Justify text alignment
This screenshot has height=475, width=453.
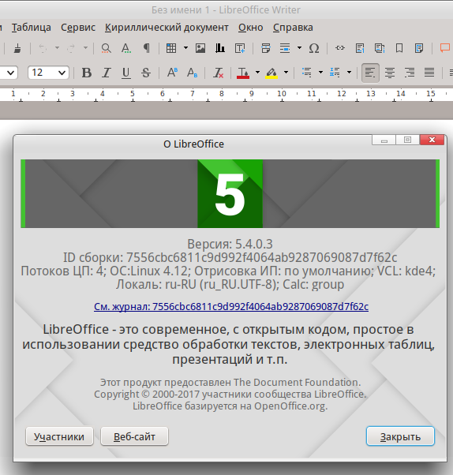(429, 73)
